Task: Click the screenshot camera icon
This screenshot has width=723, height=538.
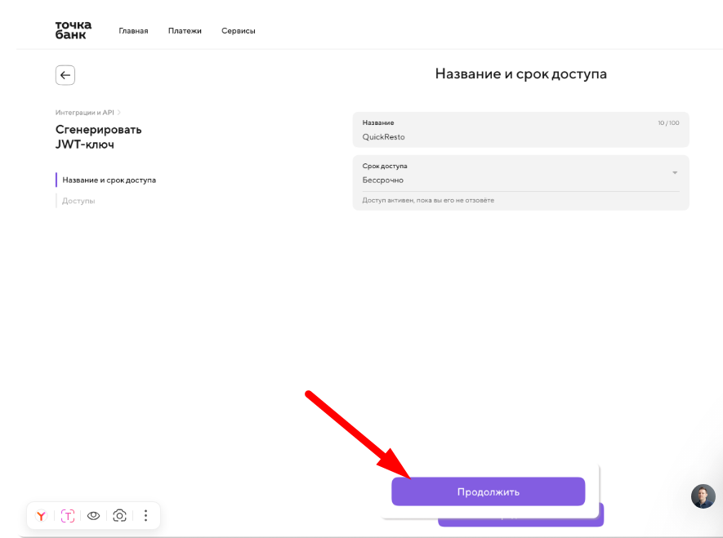Action: pos(119,515)
